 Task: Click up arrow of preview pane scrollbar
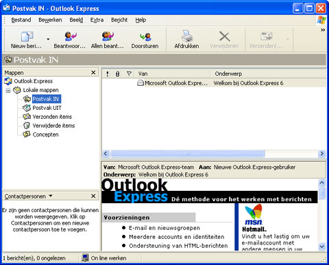(321, 183)
